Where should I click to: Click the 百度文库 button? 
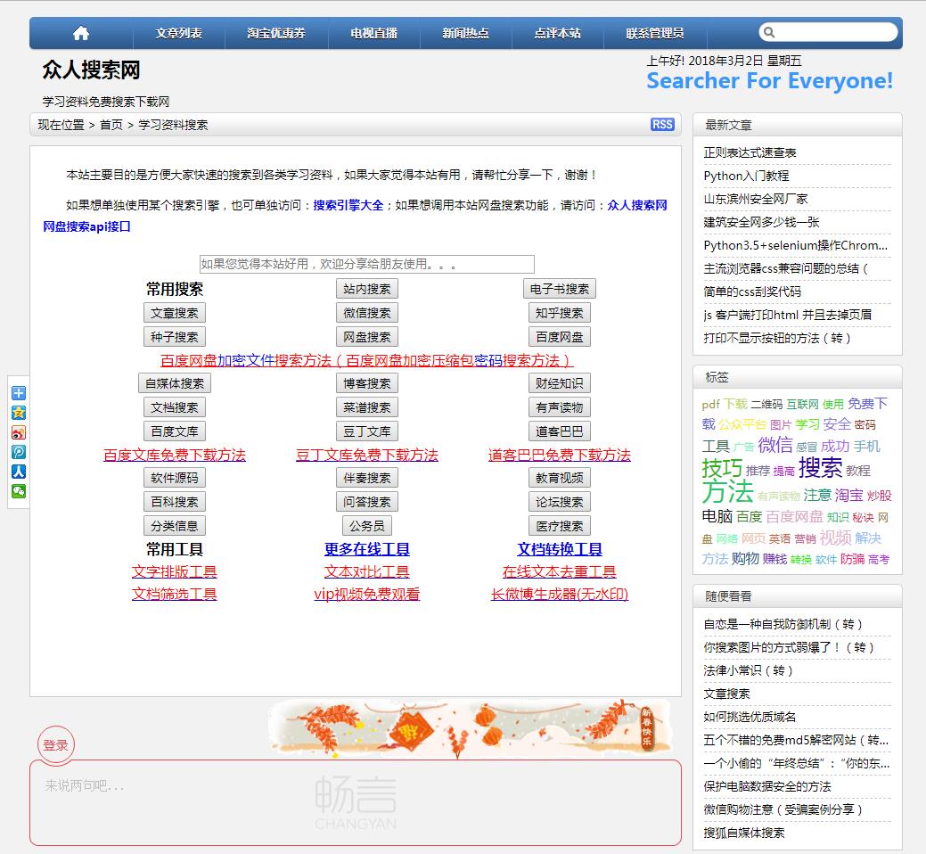click(174, 431)
